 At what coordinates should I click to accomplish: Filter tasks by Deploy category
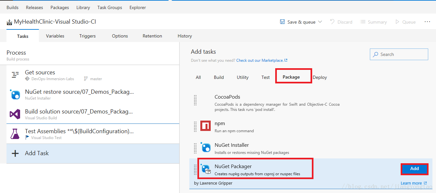(320, 77)
